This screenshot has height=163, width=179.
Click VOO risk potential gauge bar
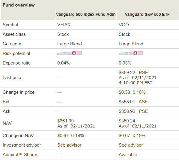pos(131,53)
